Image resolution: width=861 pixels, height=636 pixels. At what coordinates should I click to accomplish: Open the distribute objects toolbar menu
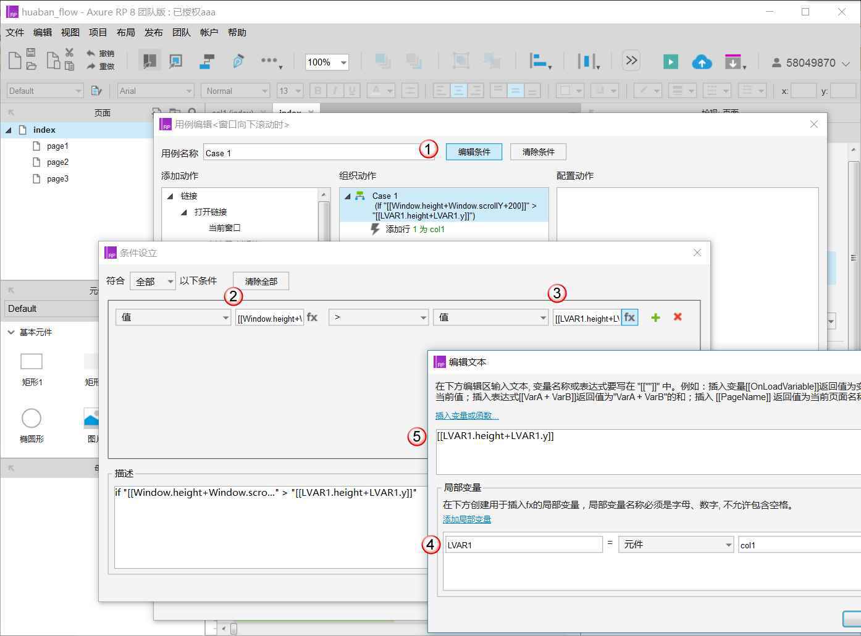[589, 61]
